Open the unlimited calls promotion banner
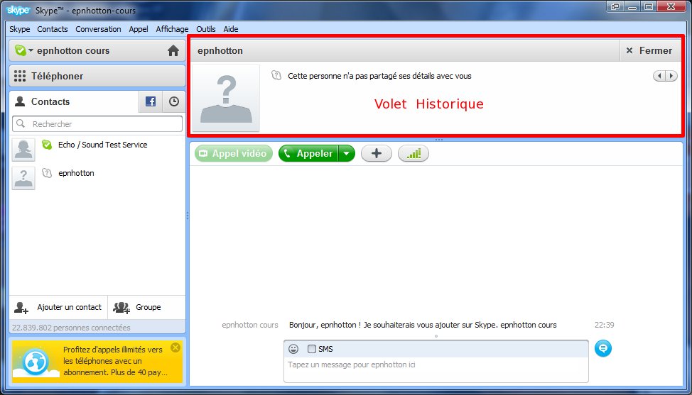692x395 pixels. 97,361
